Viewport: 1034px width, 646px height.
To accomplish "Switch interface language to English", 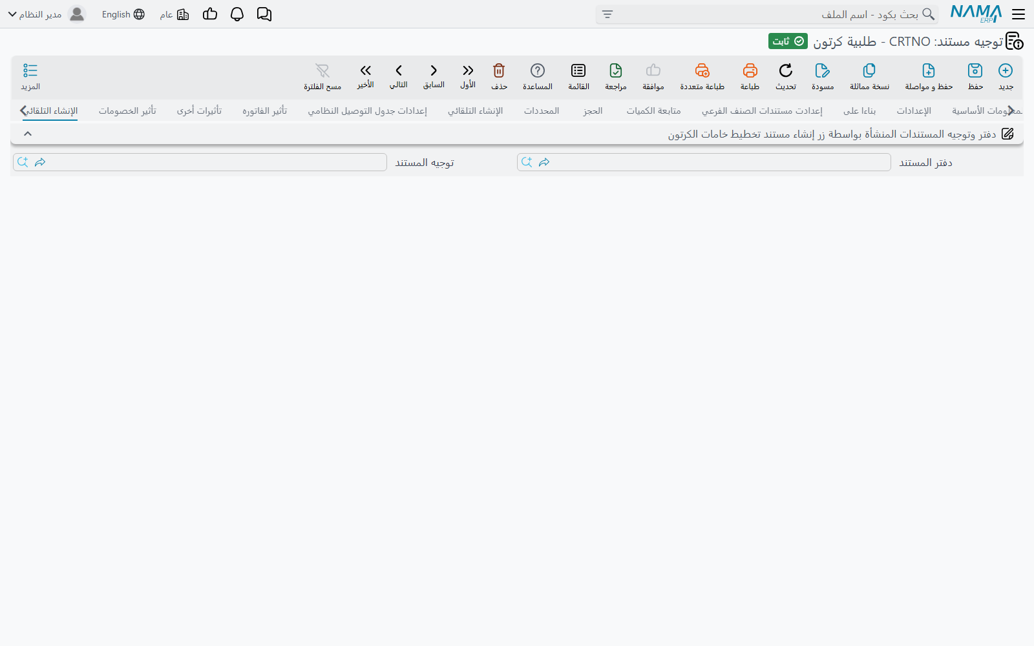I will click(123, 14).
